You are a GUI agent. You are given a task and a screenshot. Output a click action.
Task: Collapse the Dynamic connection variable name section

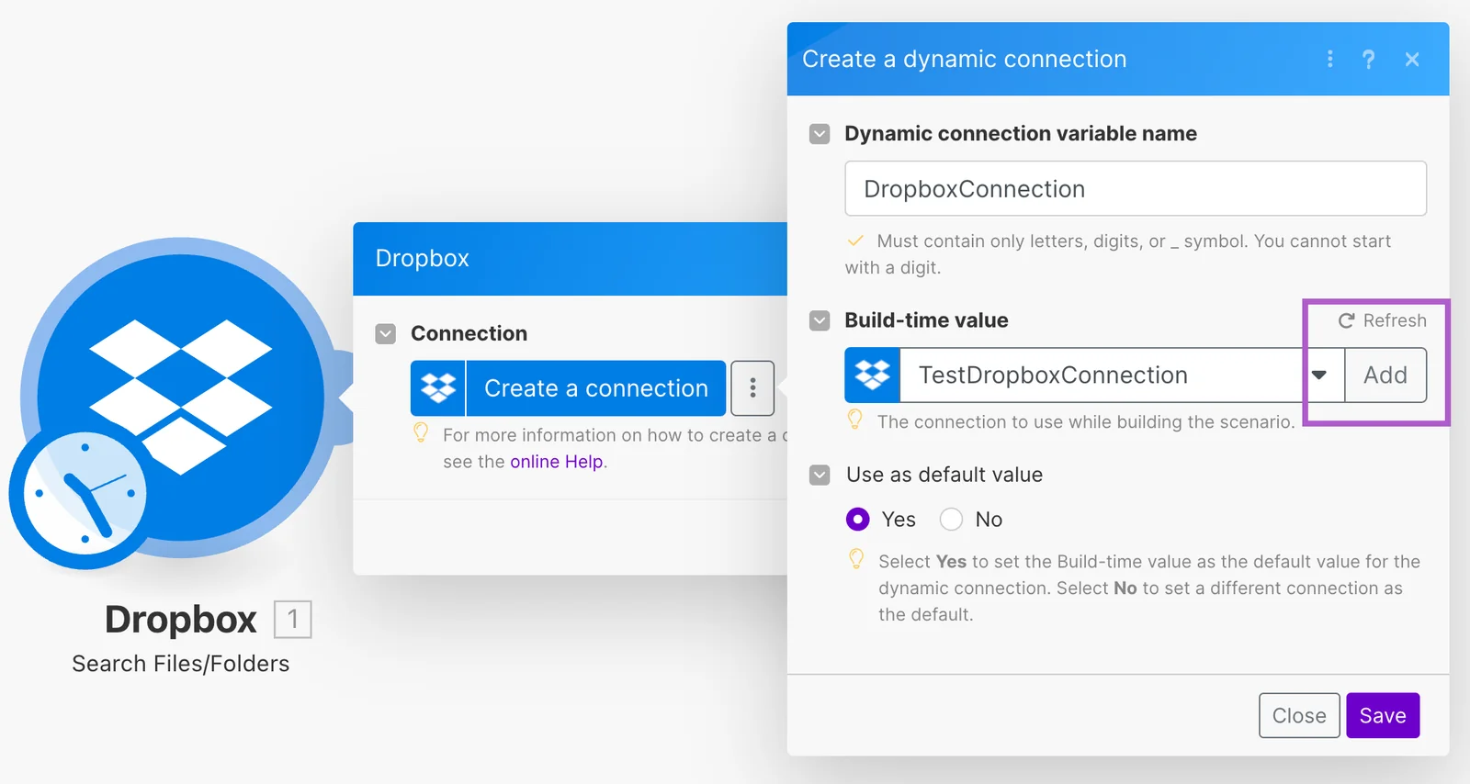pos(820,134)
